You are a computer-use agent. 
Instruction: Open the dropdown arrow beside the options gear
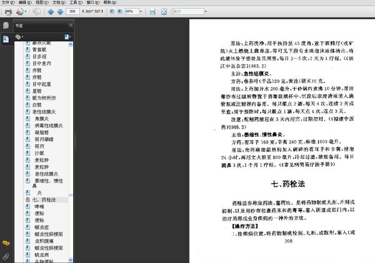[x=22, y=37]
